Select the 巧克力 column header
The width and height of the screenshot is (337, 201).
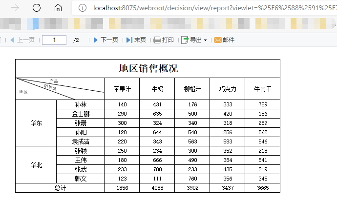[x=228, y=89]
